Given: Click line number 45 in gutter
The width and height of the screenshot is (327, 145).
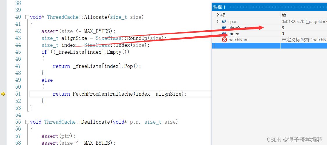Looking at the screenshot, I should [18, 52].
